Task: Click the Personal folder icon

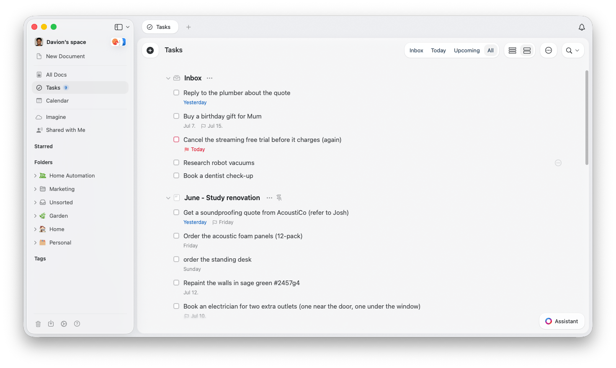Action: 43,243
